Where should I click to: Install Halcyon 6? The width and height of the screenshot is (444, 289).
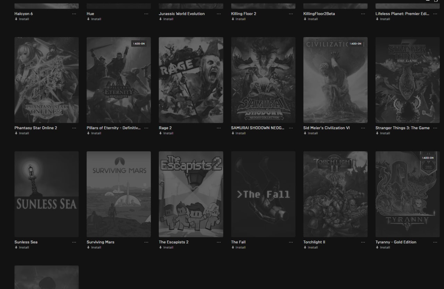pyautogui.click(x=22, y=19)
